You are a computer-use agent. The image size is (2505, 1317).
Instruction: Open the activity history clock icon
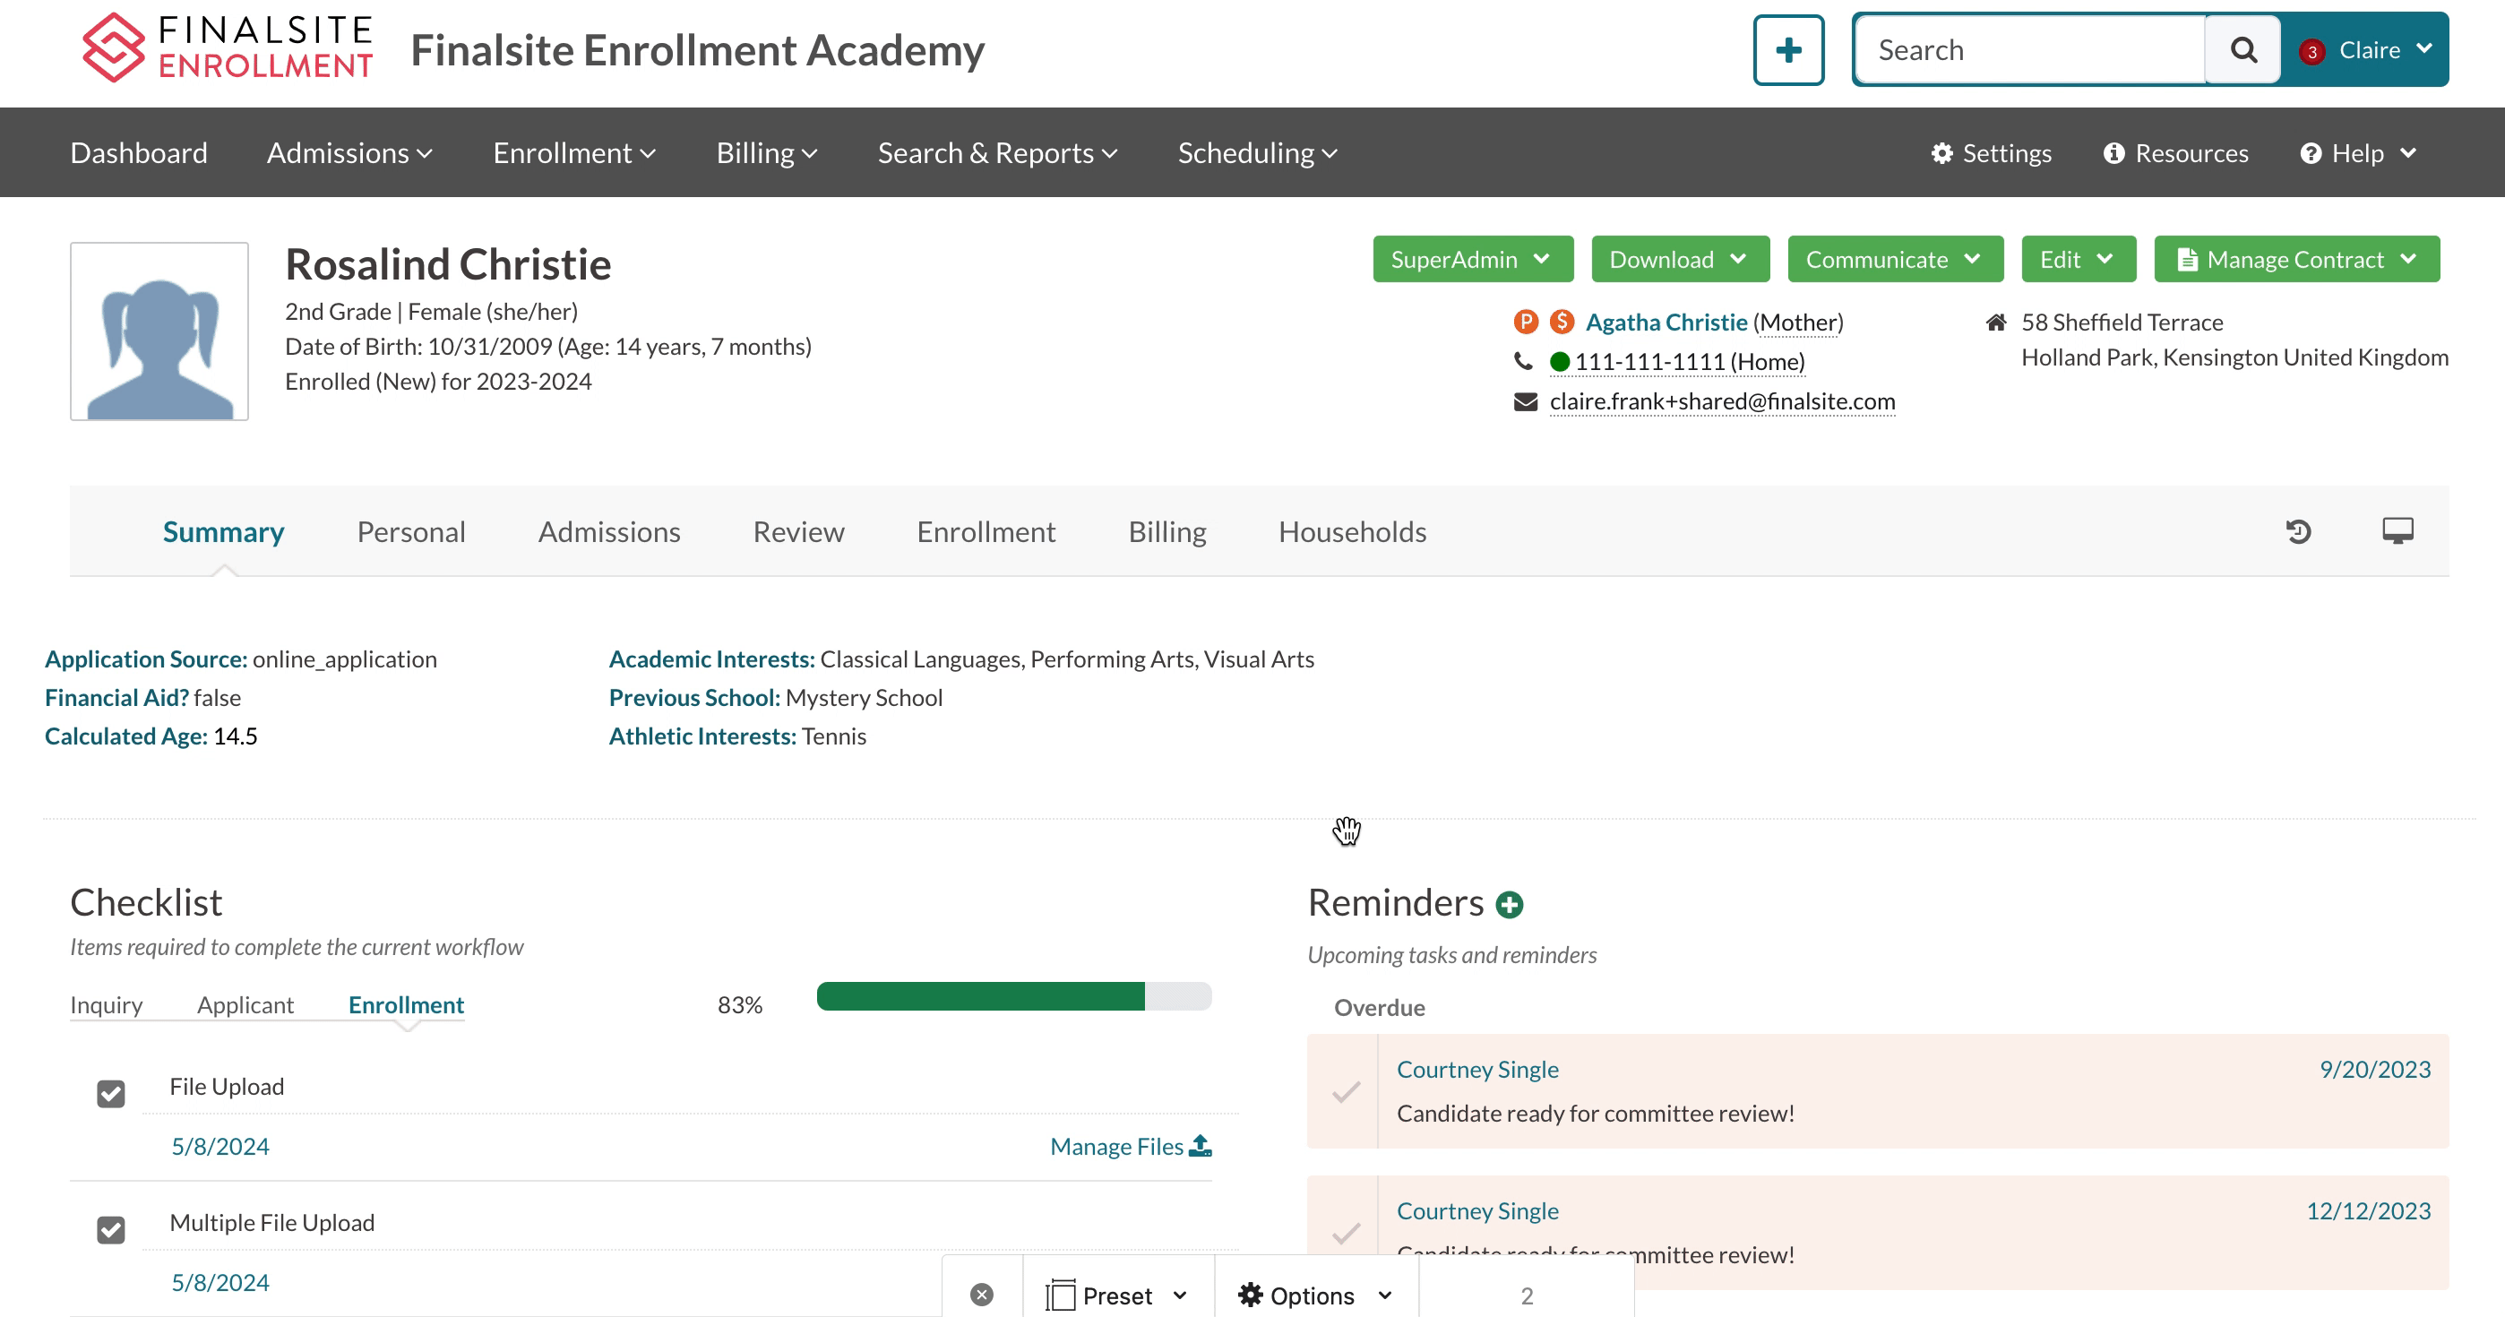pos(2298,531)
